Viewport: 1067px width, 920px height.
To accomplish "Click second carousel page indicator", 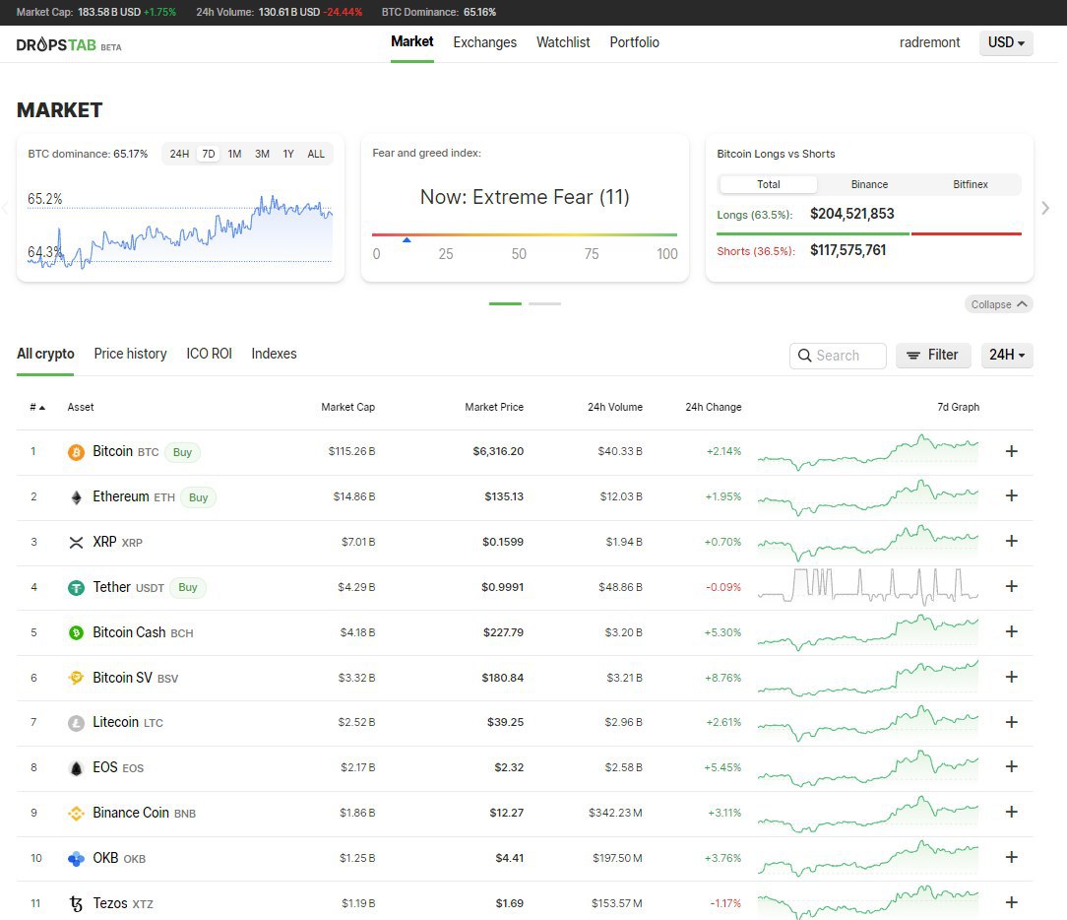I will [544, 303].
